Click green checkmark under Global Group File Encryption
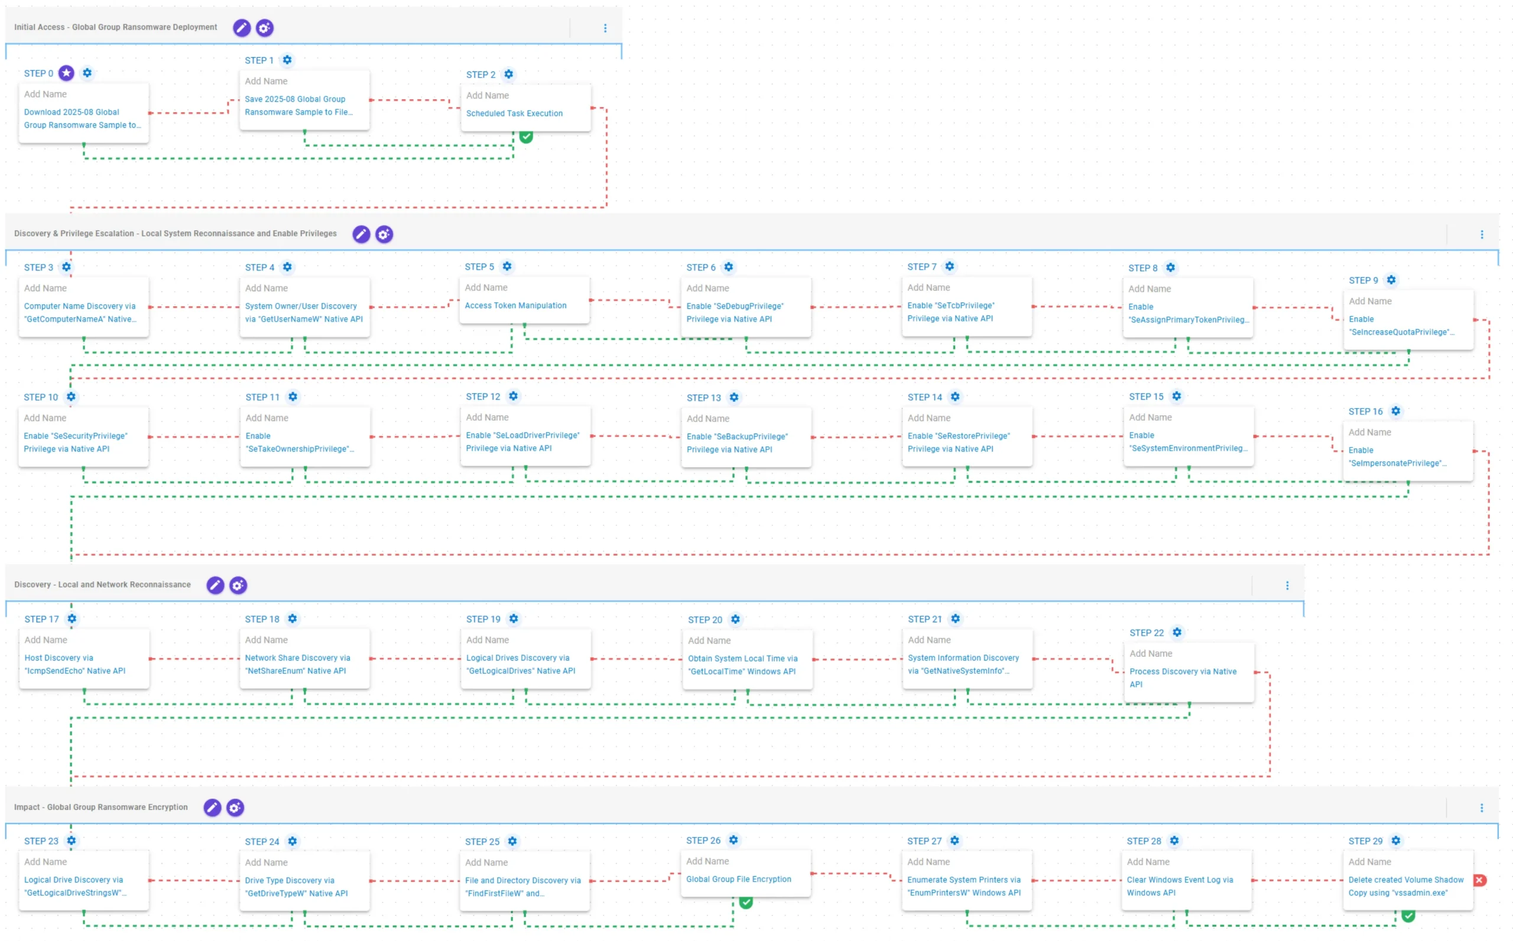Viewport: 1513px width, 941px height. [x=746, y=902]
